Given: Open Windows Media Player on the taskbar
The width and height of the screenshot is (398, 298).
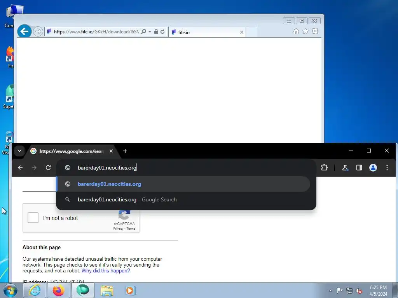Looking at the screenshot, I should (x=131, y=290).
